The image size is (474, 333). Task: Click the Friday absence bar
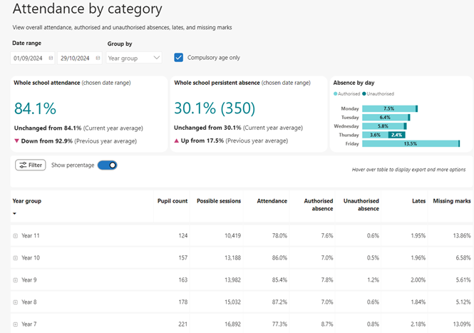click(x=410, y=143)
